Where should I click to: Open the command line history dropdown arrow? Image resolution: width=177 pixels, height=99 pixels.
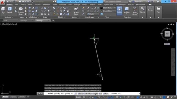pos(139,94)
